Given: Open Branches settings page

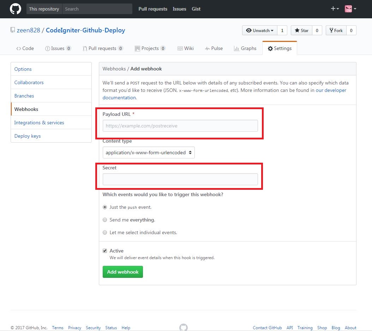Looking at the screenshot, I should click(51, 96).
